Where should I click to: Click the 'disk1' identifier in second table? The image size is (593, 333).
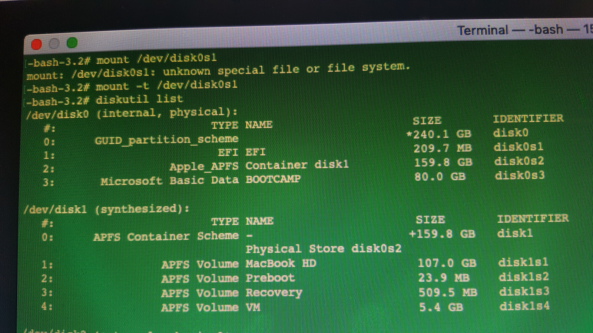515,233
